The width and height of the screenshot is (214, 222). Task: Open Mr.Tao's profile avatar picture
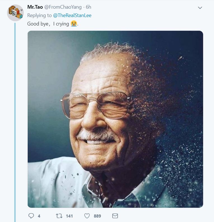click(x=15, y=13)
